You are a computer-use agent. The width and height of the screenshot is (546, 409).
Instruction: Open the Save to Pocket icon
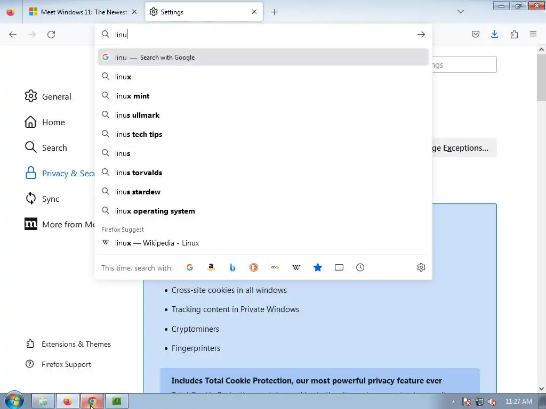point(475,34)
